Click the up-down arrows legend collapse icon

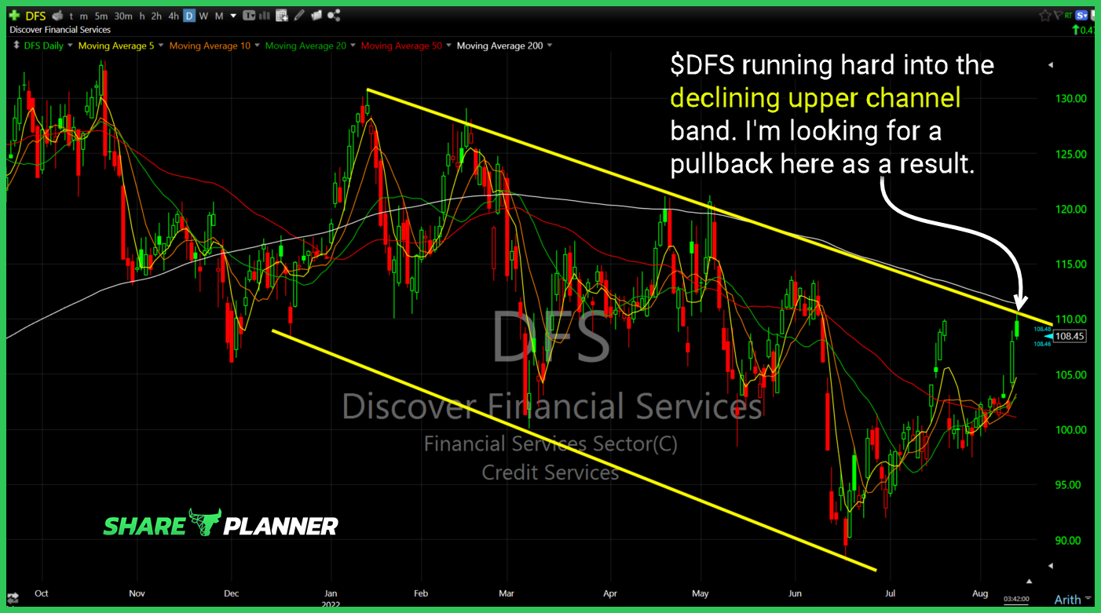pyautogui.click(x=16, y=45)
